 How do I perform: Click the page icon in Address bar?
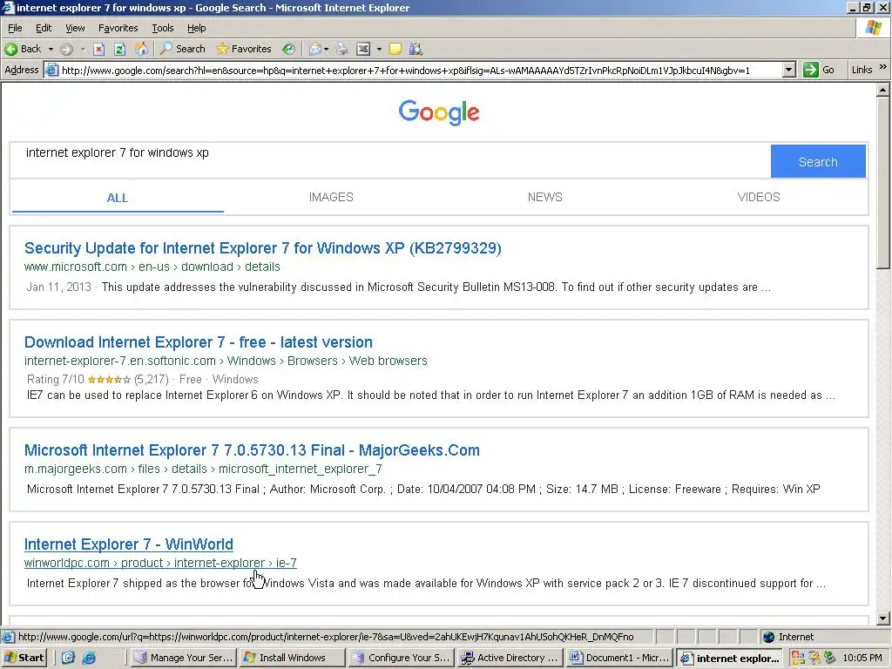tap(51, 70)
